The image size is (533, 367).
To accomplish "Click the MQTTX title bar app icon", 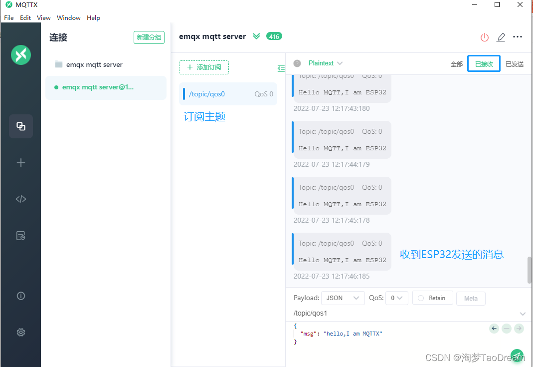I will click(x=9, y=5).
